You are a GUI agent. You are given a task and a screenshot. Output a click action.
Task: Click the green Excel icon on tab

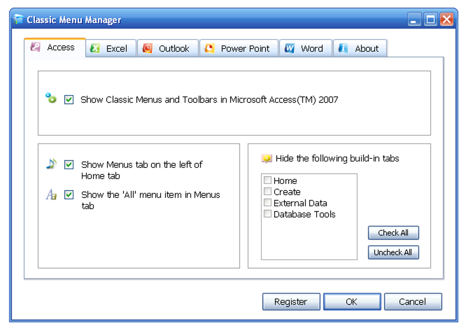tap(95, 48)
